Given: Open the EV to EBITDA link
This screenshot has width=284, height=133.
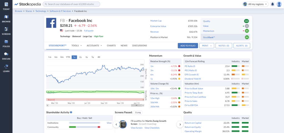Looking at the screenshot, I should pos(191,105).
